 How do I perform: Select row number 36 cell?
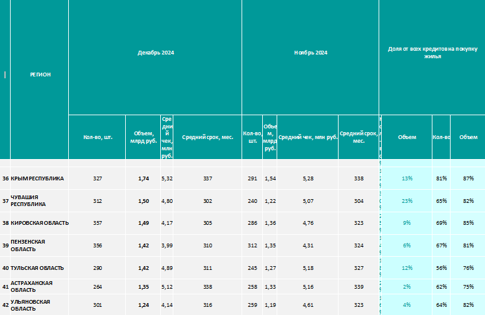point(5,178)
